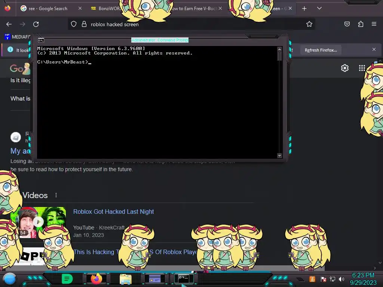Screen dimensions: 383x287
Task: Play the KreekCraft video thumbnail
Action: click(x=38, y=222)
